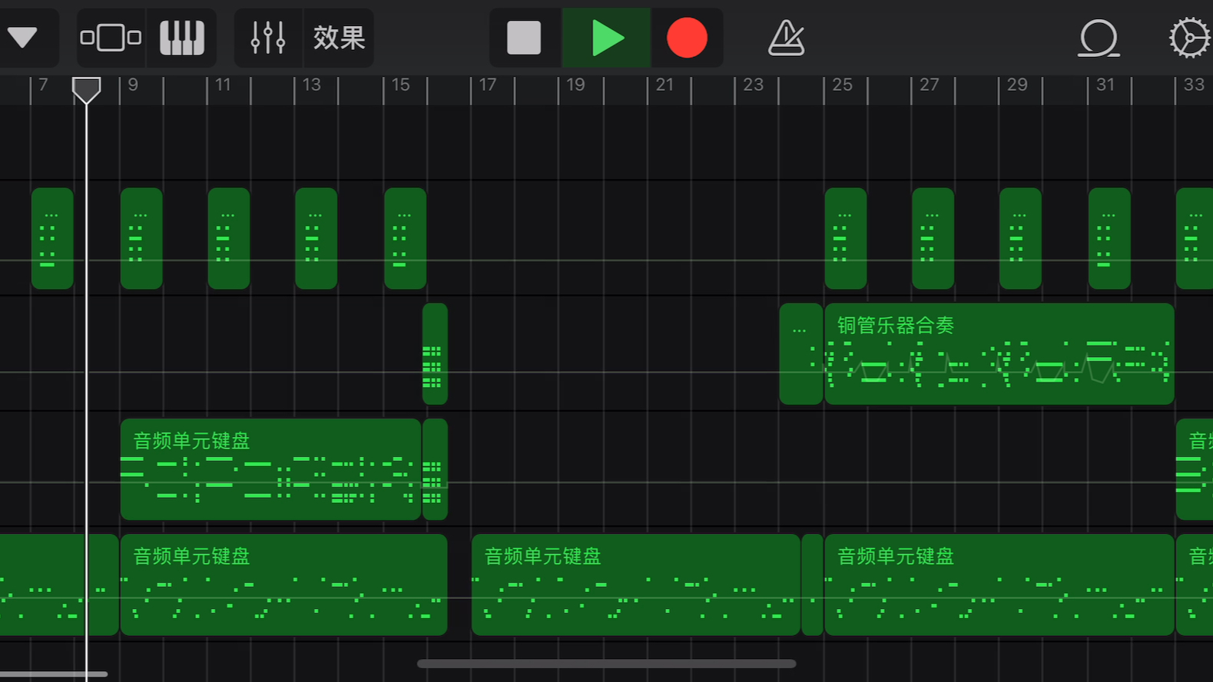Jump to bar 21 on the ruler

[x=664, y=84]
